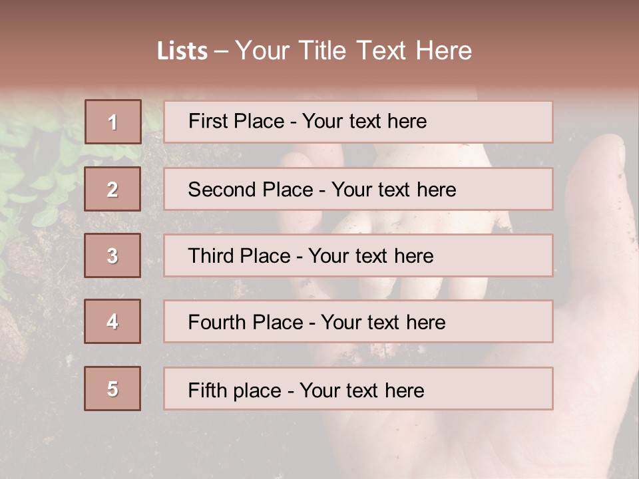Click the "First Place" text box
Viewport: 639px width, 479px height.
(358, 122)
